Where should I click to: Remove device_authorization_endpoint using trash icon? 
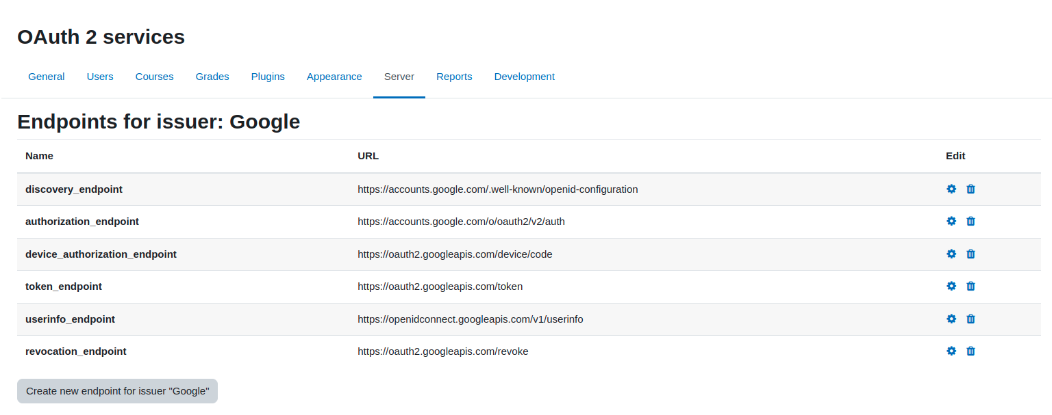tap(970, 254)
